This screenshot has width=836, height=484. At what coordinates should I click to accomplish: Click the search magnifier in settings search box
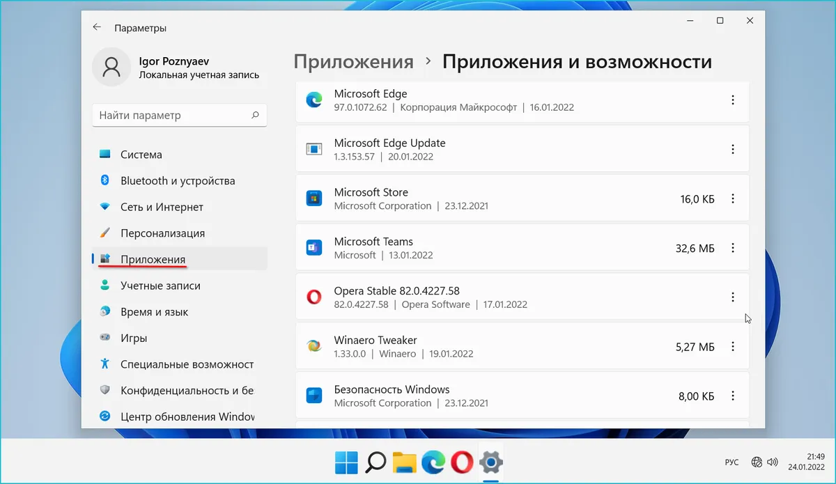(256, 116)
